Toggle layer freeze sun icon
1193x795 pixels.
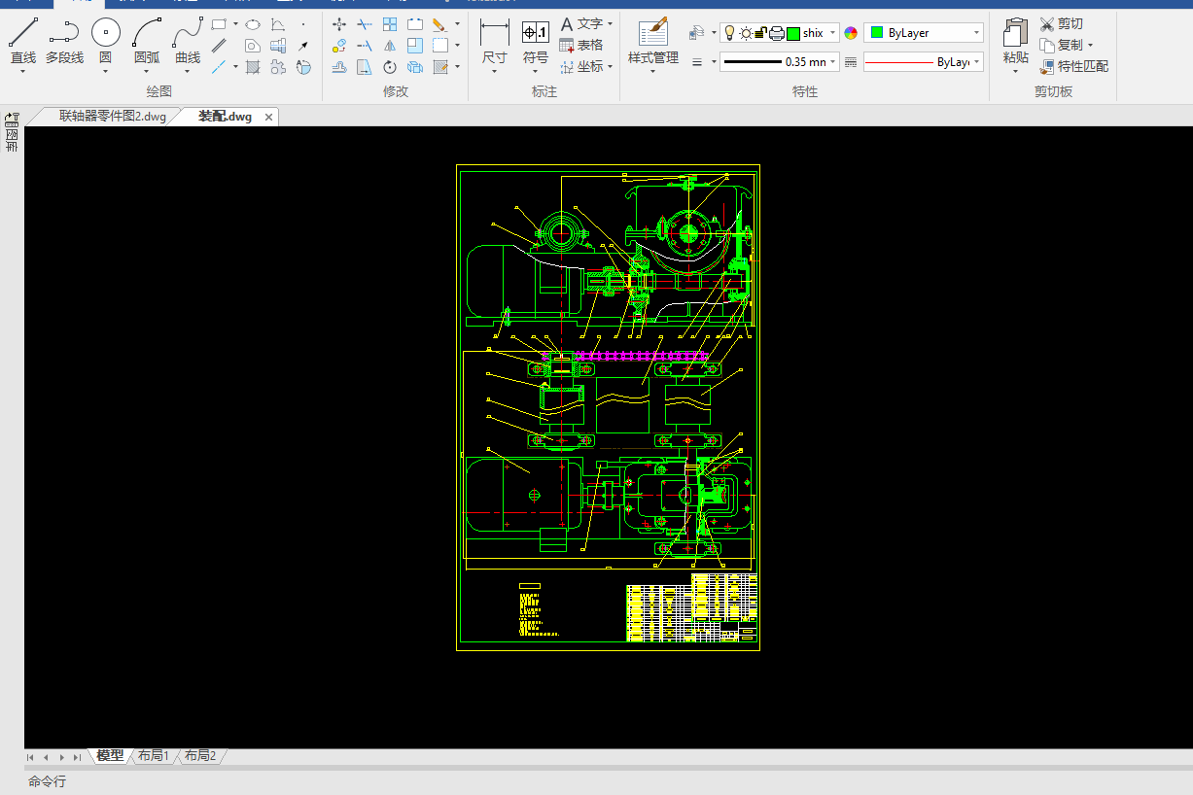(745, 33)
